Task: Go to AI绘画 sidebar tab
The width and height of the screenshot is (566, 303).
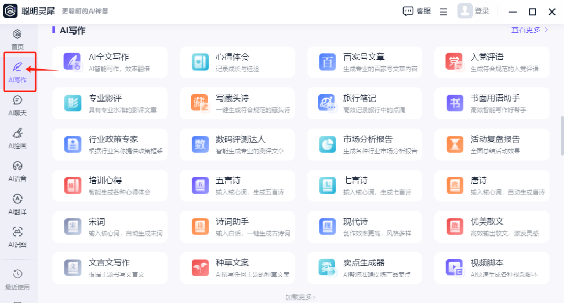Action: [17, 138]
